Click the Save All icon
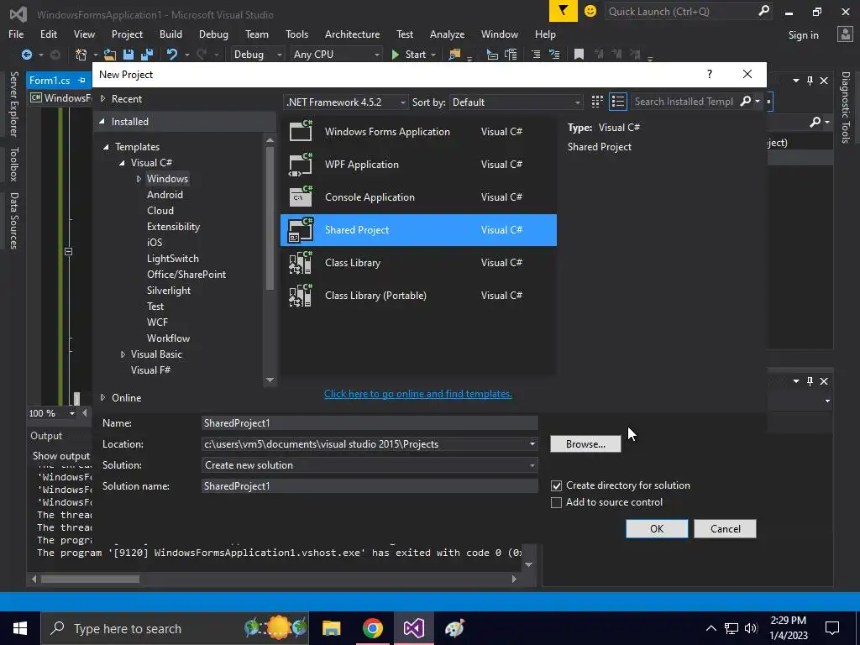860x645 pixels. coord(146,55)
